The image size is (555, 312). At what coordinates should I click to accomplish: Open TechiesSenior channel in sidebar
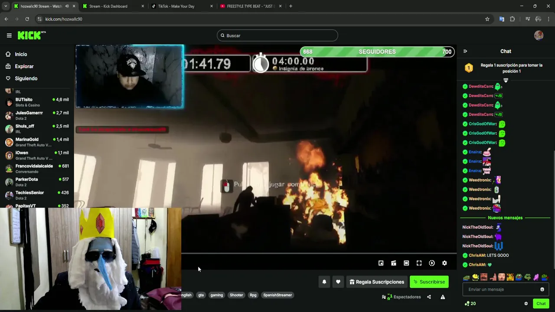37,195
